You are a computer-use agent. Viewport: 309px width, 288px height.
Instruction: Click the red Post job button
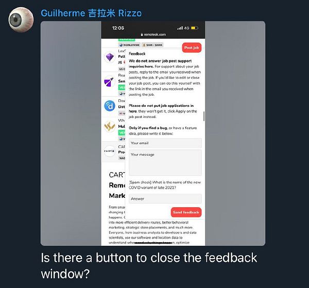(x=192, y=47)
